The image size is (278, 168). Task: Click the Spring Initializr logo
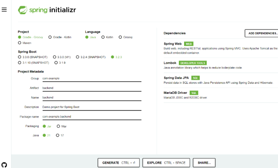[x=47, y=10]
